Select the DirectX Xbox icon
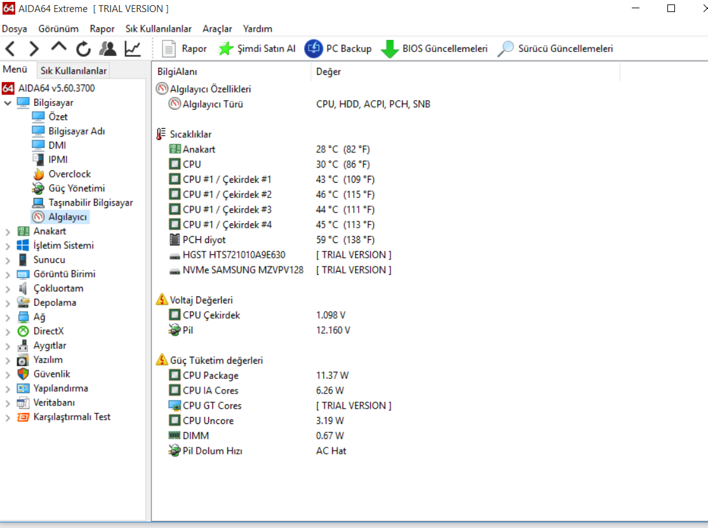This screenshot has width=708, height=528. 23,331
